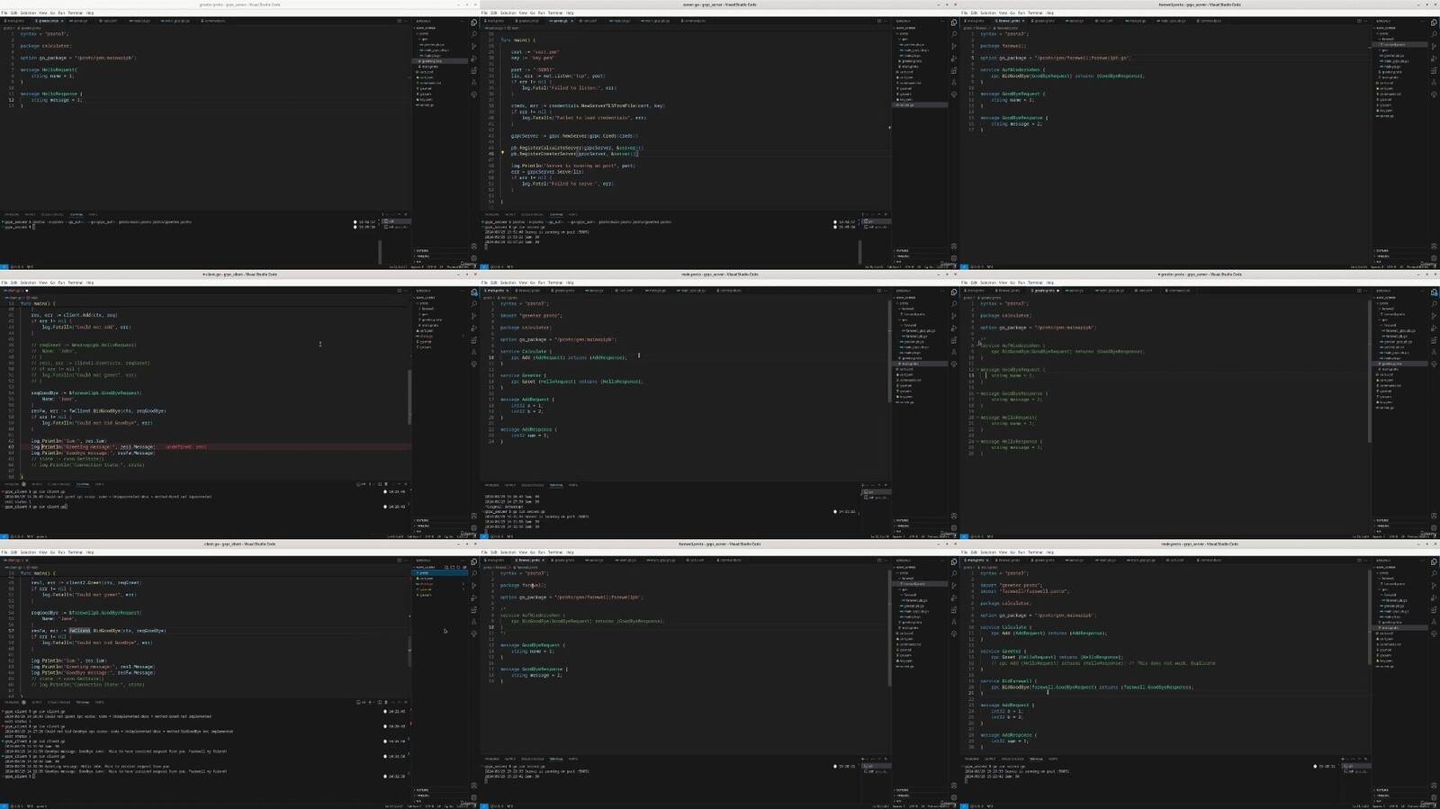Open Run and Debug in the server.go window
Viewport: 1440px width, 809px height.
[x=954, y=58]
